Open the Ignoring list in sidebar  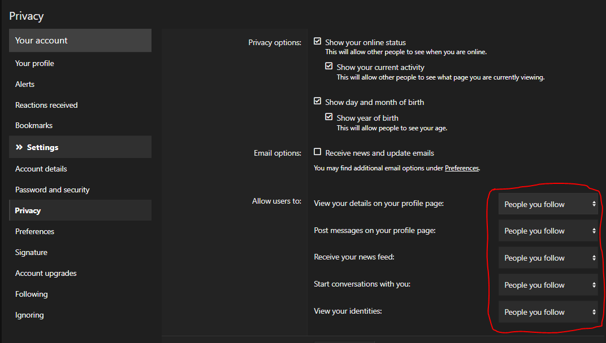[29, 315]
